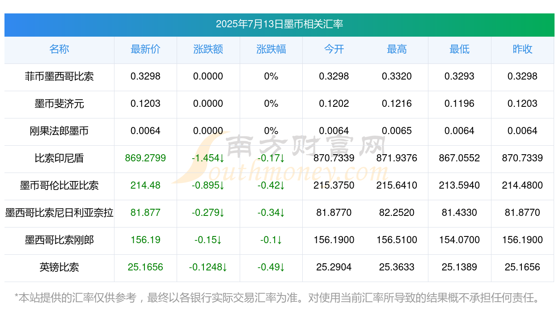The image size is (559, 312).
Task: Select low value 81.4330
Action: 459,213
